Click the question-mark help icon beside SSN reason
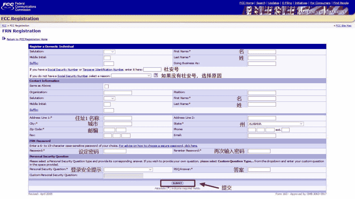The image size is (355, 199). point(156,75)
